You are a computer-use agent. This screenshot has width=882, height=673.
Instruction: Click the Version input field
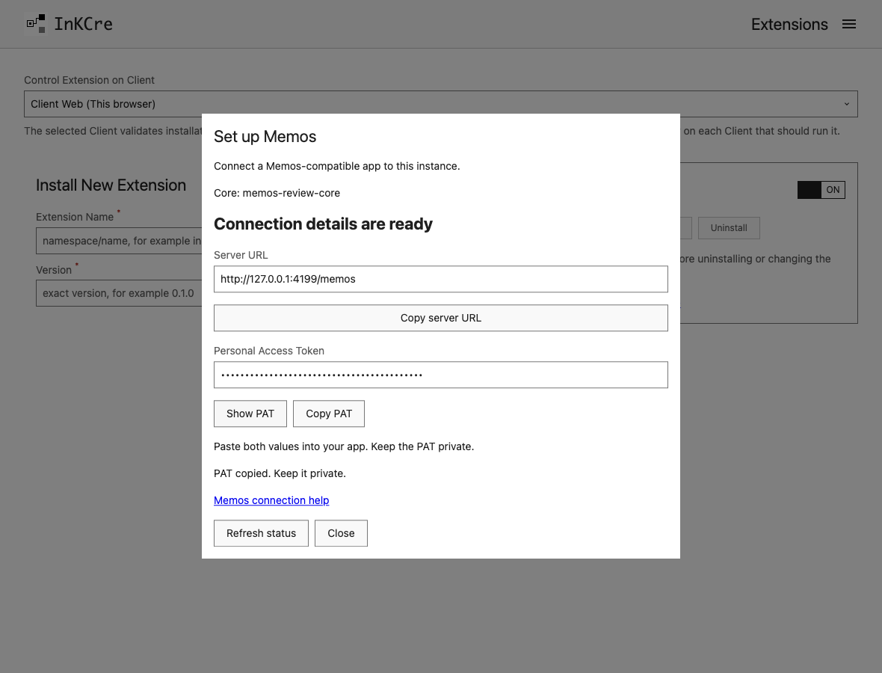coord(119,293)
